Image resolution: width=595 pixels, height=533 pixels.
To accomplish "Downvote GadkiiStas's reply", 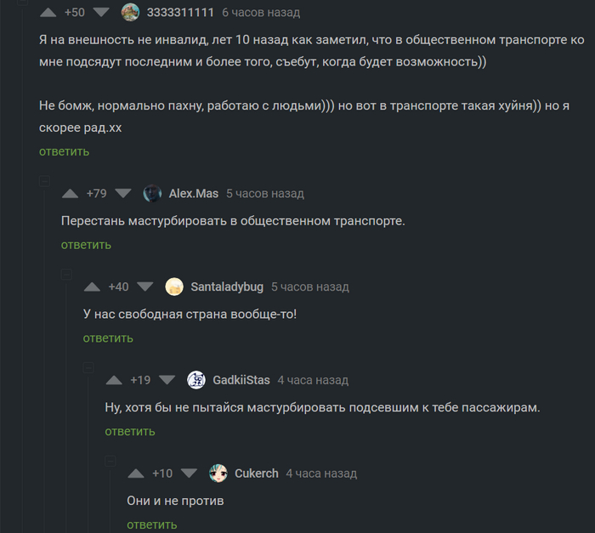I will pyautogui.click(x=167, y=380).
